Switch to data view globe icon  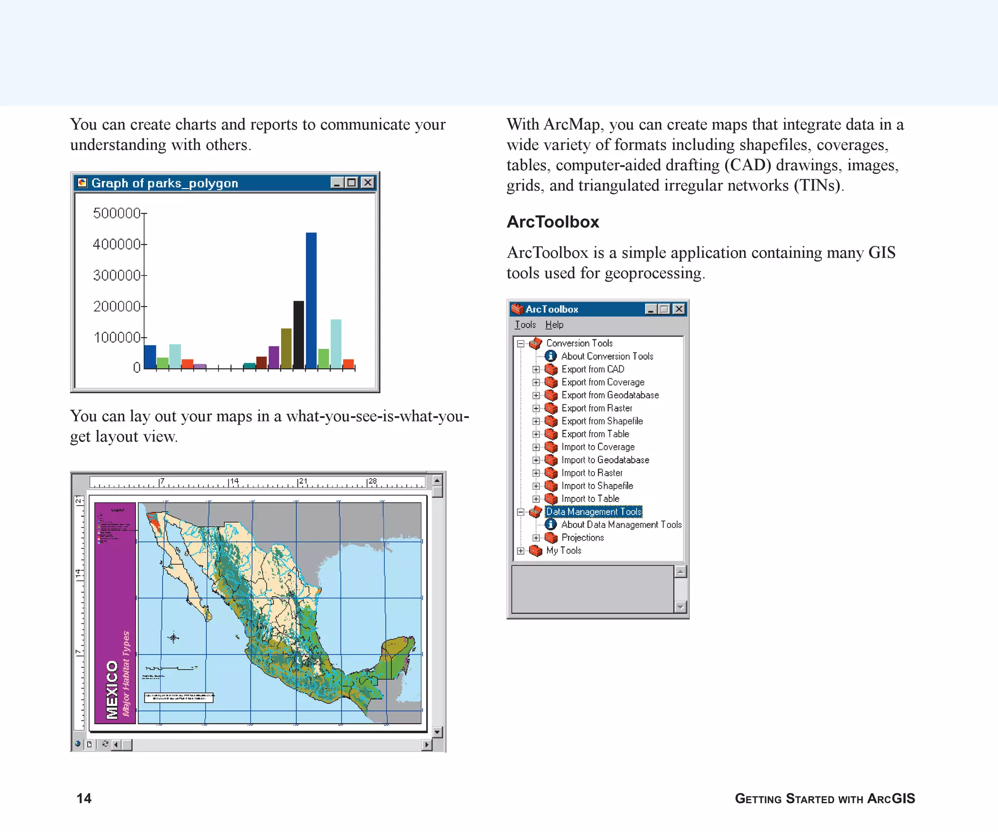click(x=78, y=744)
